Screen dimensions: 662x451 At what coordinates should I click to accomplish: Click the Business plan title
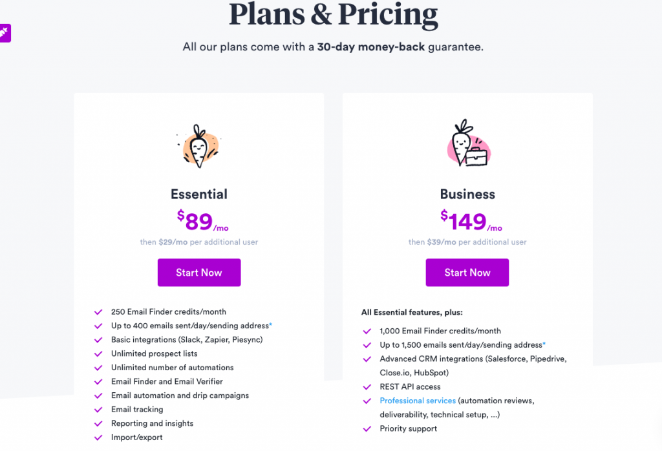[467, 194]
